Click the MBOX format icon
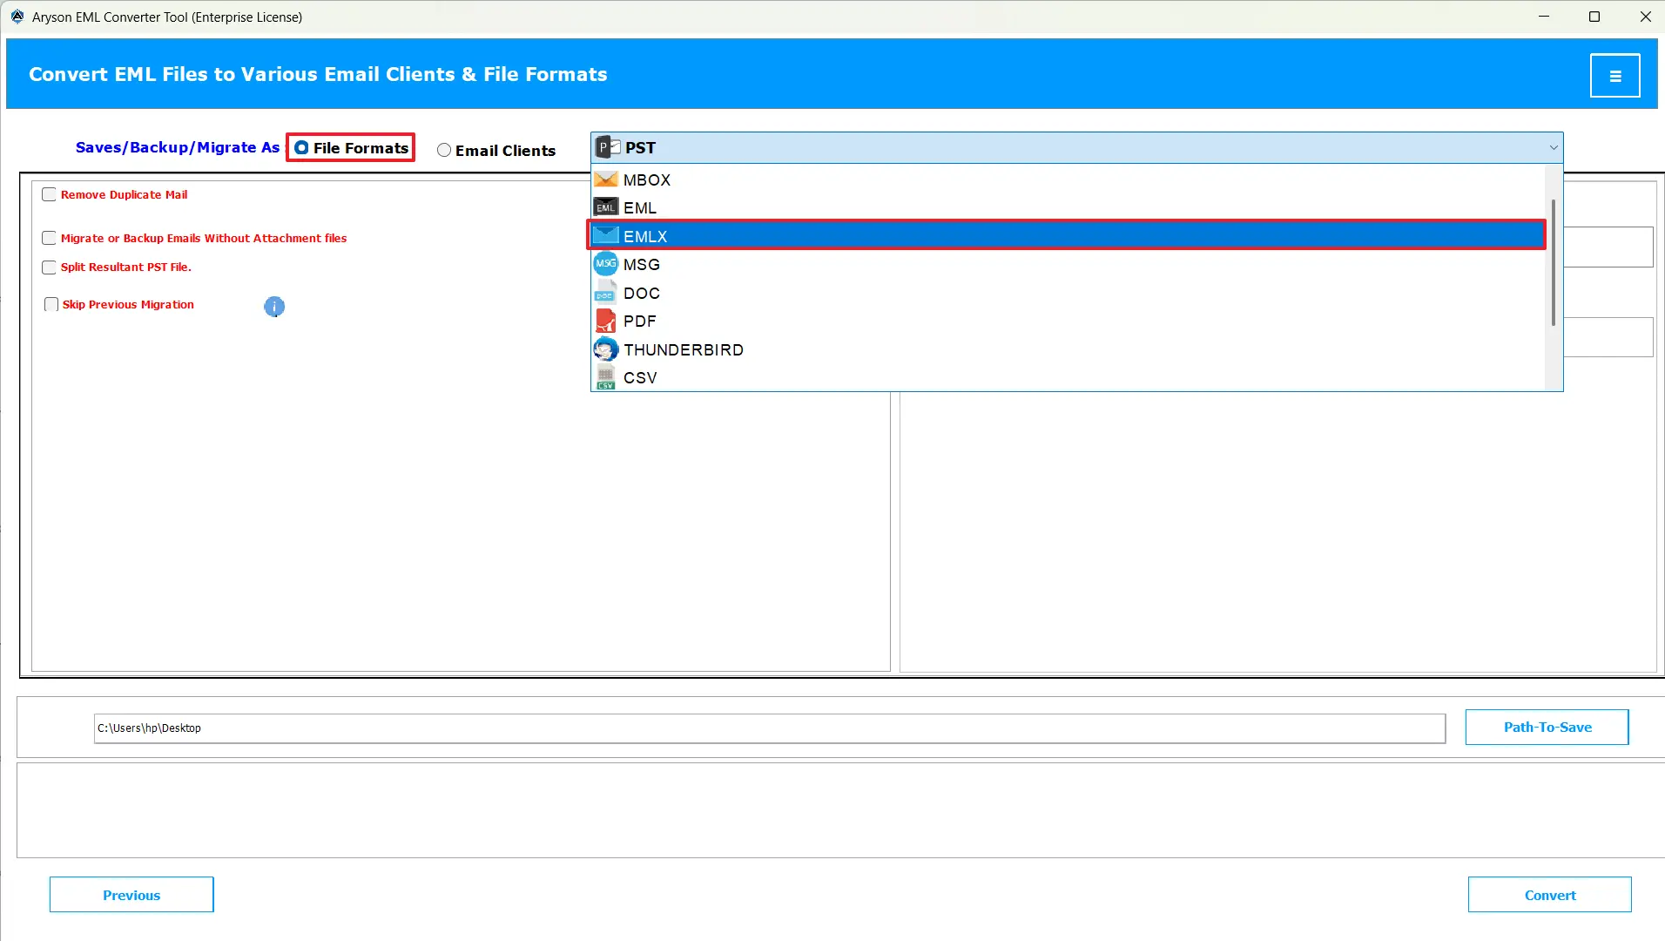This screenshot has height=941, width=1665. click(606, 179)
